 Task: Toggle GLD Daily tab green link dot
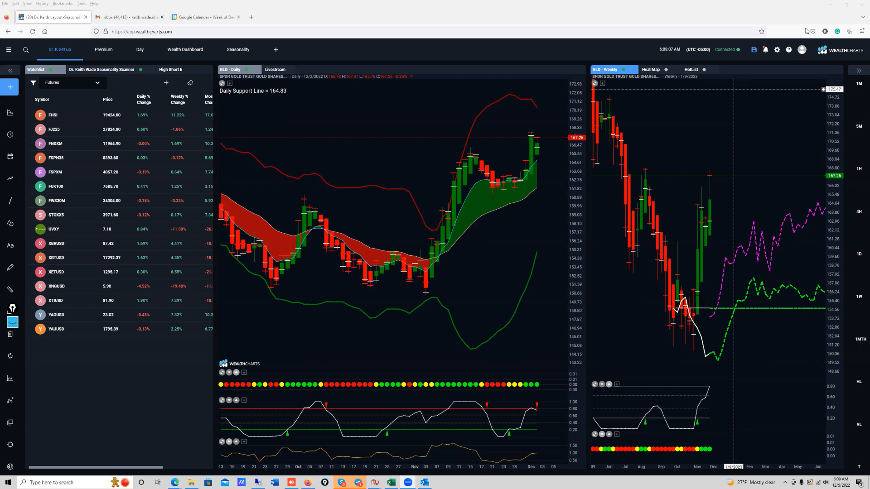246,70
